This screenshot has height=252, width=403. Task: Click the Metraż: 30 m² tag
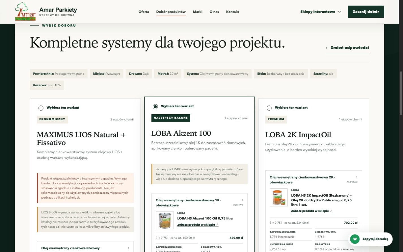point(168,74)
